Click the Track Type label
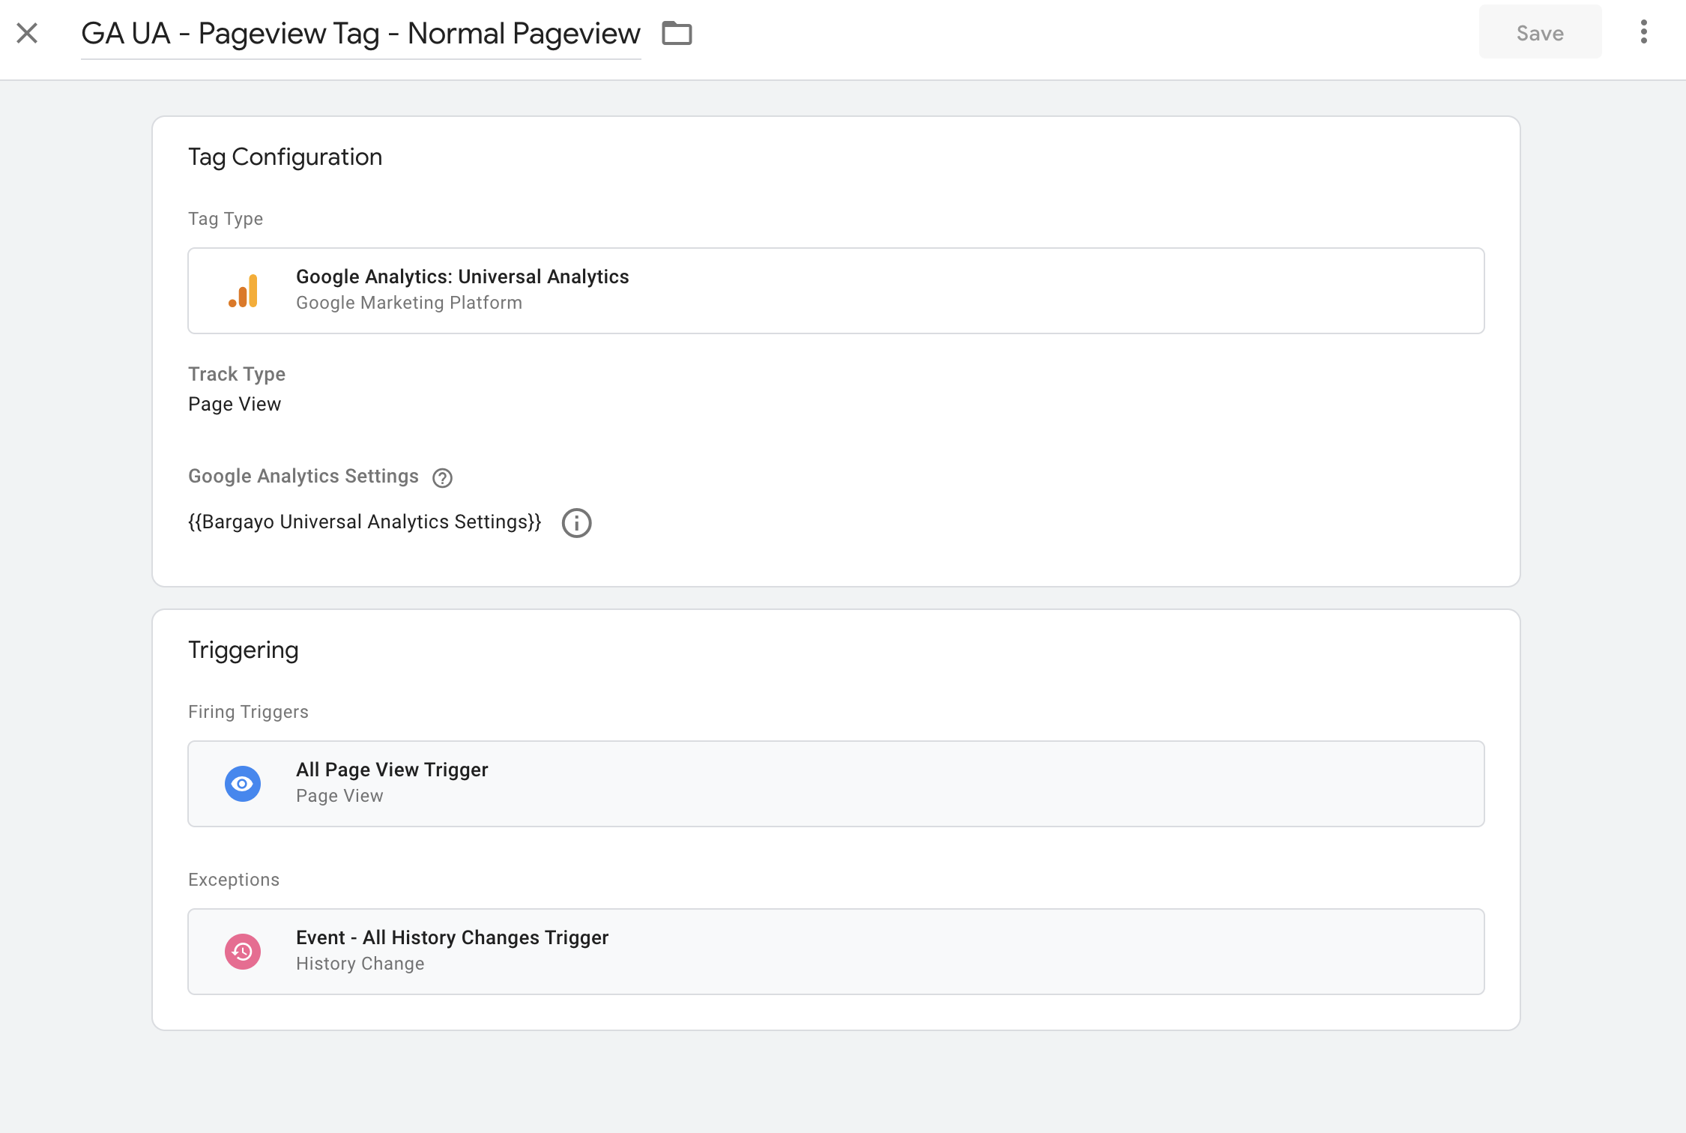The image size is (1686, 1133). click(x=237, y=374)
